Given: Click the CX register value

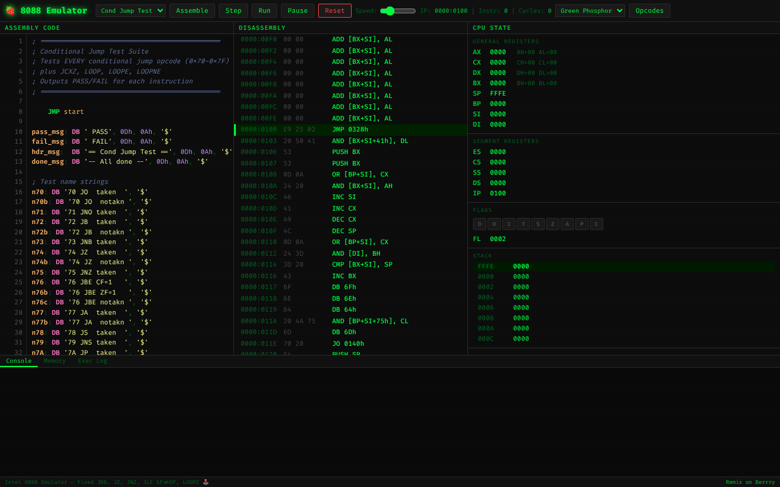Looking at the screenshot, I should coord(498,62).
